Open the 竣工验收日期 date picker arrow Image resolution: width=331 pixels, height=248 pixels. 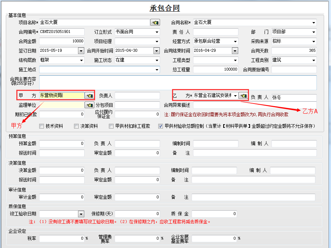[x=81, y=214]
